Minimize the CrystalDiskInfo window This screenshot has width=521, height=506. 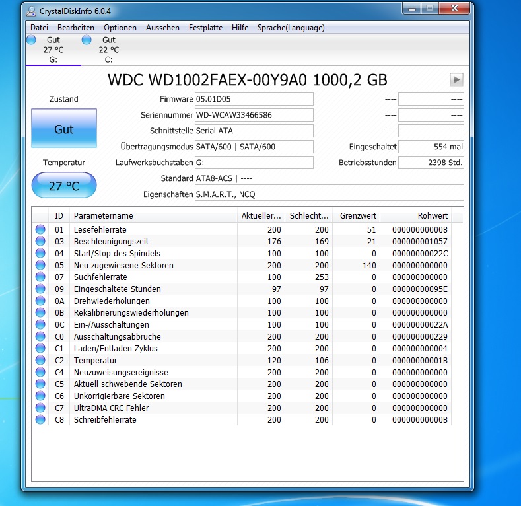(x=412, y=9)
